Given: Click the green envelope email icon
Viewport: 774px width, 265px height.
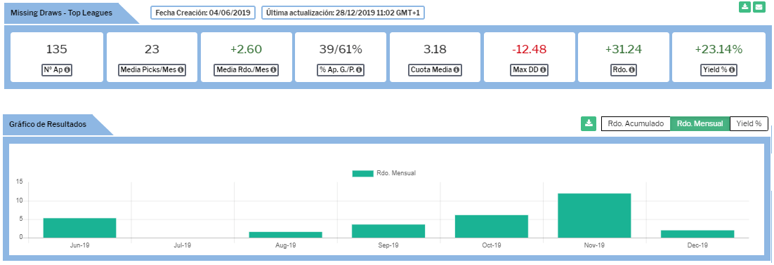Looking at the screenshot, I should 759,8.
